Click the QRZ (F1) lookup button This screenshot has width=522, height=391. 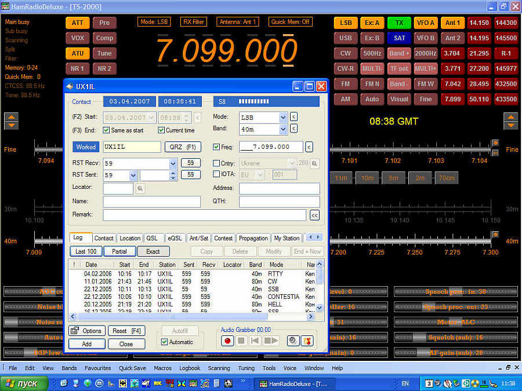(x=183, y=147)
